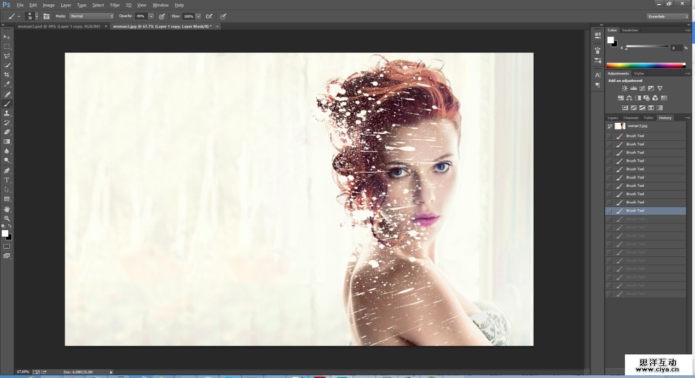Viewport: 695px width, 378px height.
Task: Open the Essentials workspace dropdown
Action: click(x=667, y=16)
